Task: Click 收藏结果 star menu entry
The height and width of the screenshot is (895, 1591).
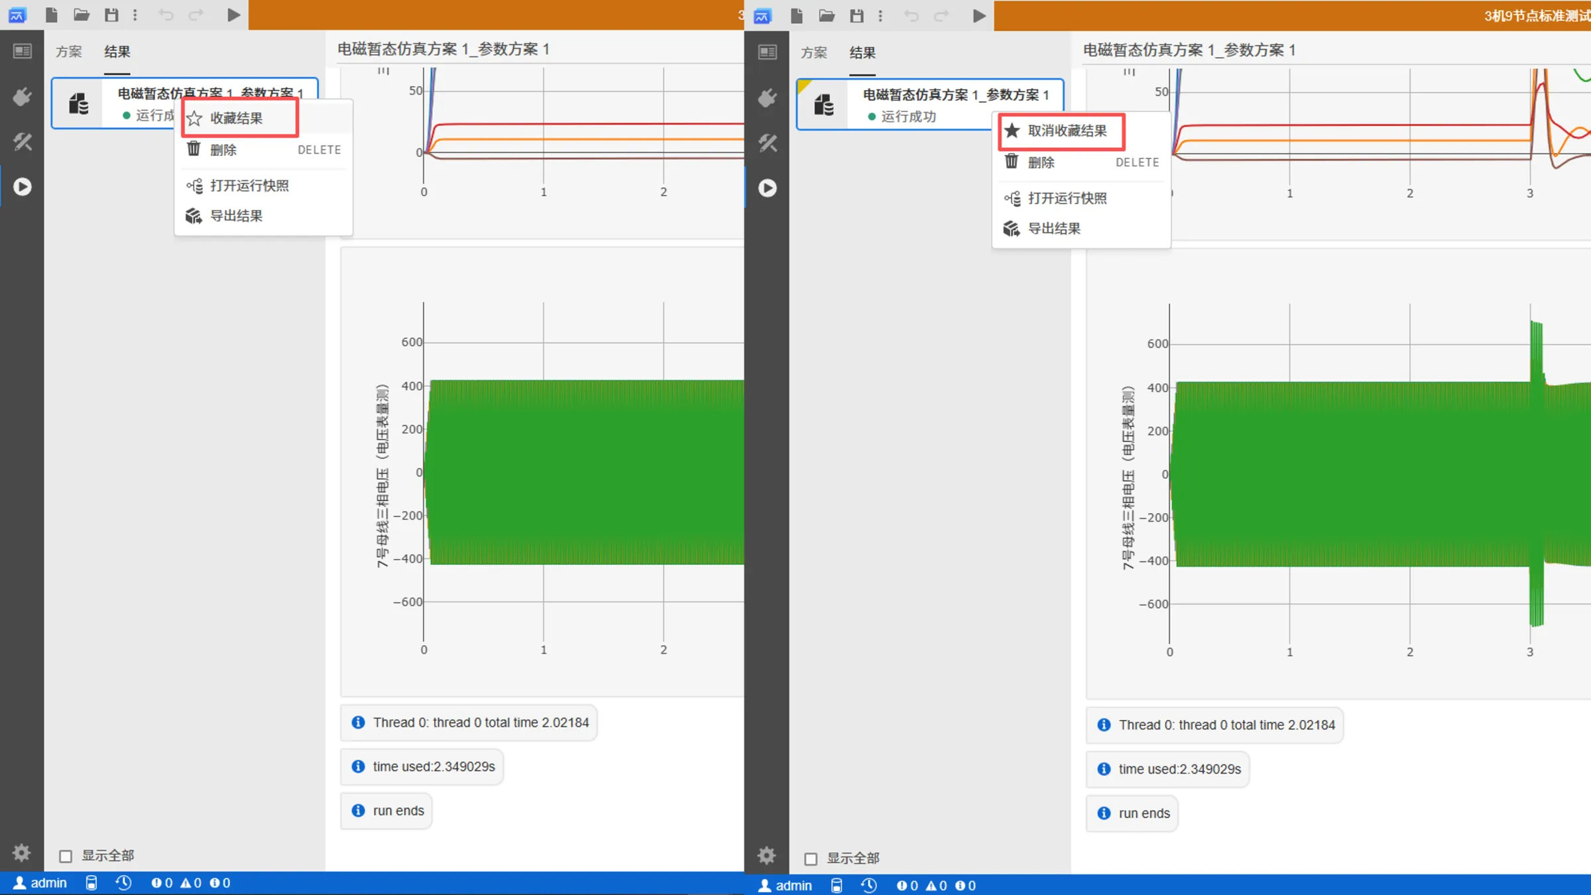Action: [x=237, y=118]
